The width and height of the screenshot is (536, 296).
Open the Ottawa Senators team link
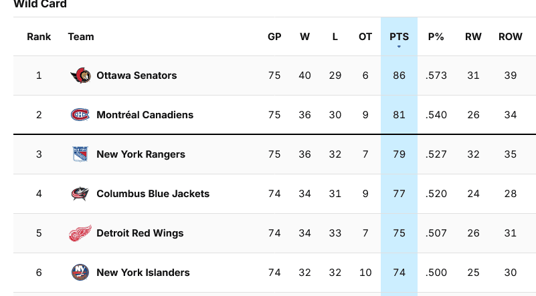(137, 76)
